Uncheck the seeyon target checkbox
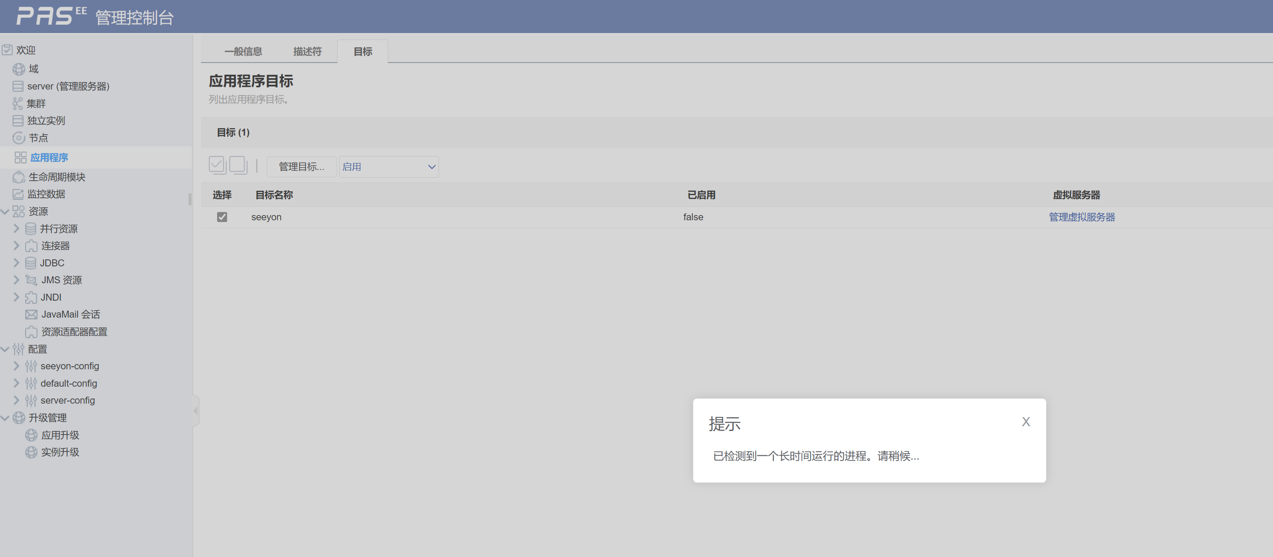 pyautogui.click(x=222, y=217)
